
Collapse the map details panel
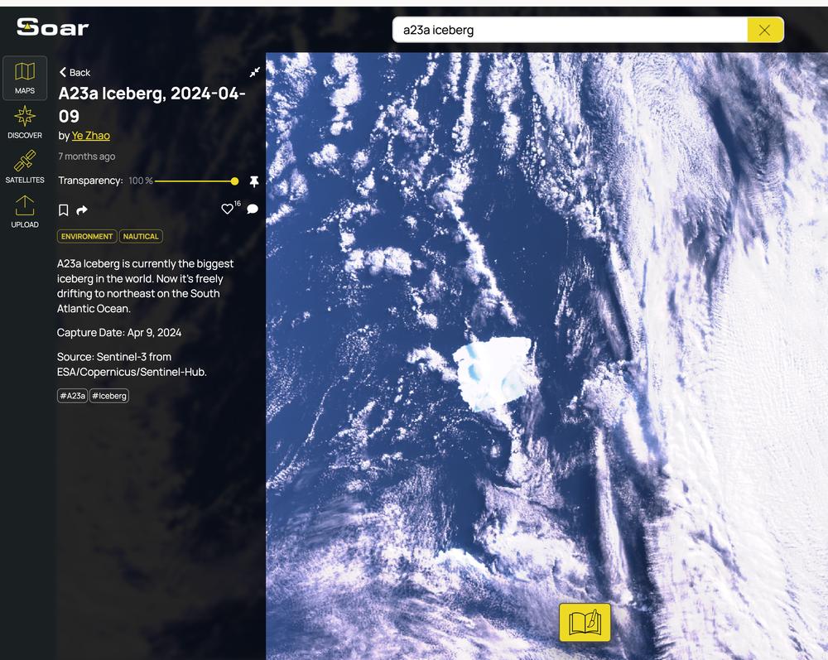click(254, 72)
